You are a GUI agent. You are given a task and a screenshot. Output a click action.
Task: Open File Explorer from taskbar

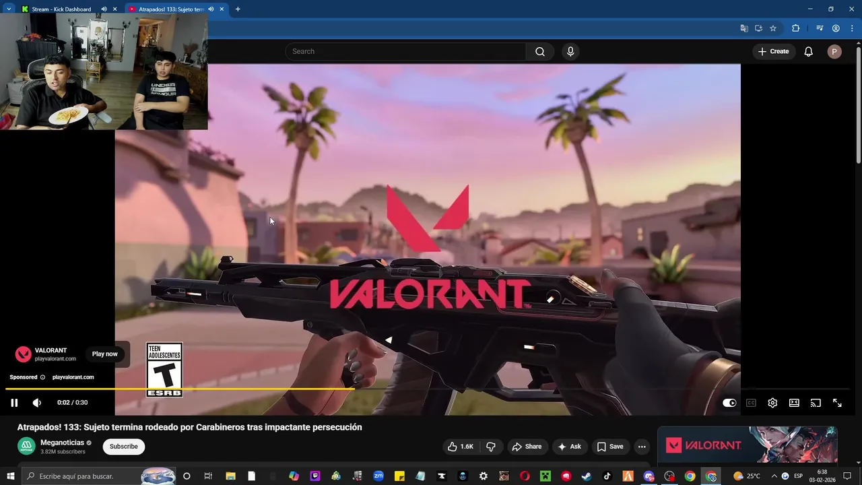[230, 476]
